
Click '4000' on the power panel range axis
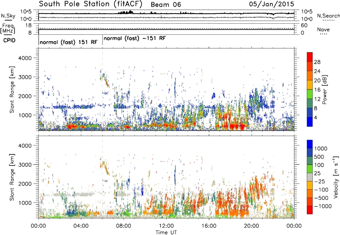coord(25,58)
